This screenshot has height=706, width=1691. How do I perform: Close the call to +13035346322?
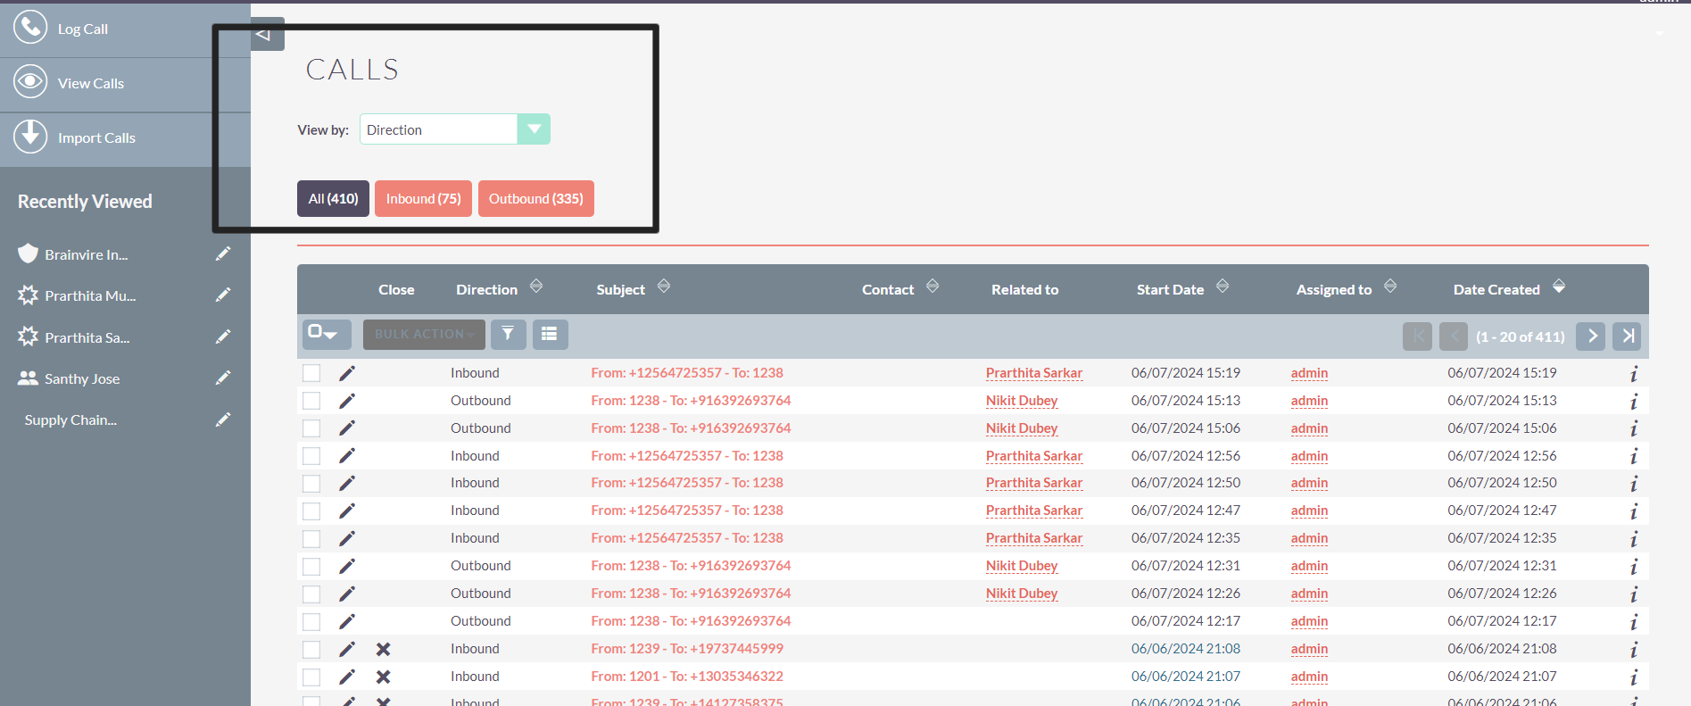[x=383, y=677]
